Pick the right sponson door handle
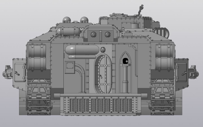This screenshot has height=127, width=203. [x=184, y=73]
